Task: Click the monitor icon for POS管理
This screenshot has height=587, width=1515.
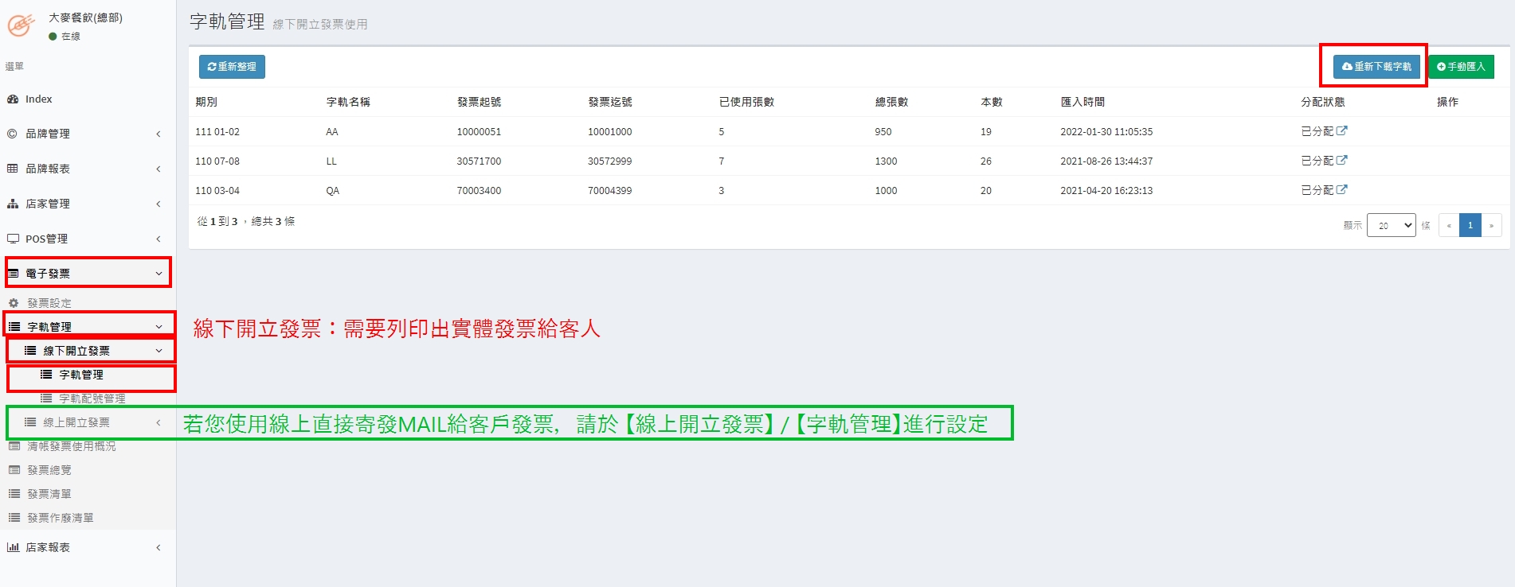Action: pos(13,239)
